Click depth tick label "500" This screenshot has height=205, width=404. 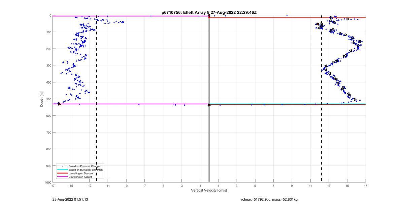click(49, 99)
